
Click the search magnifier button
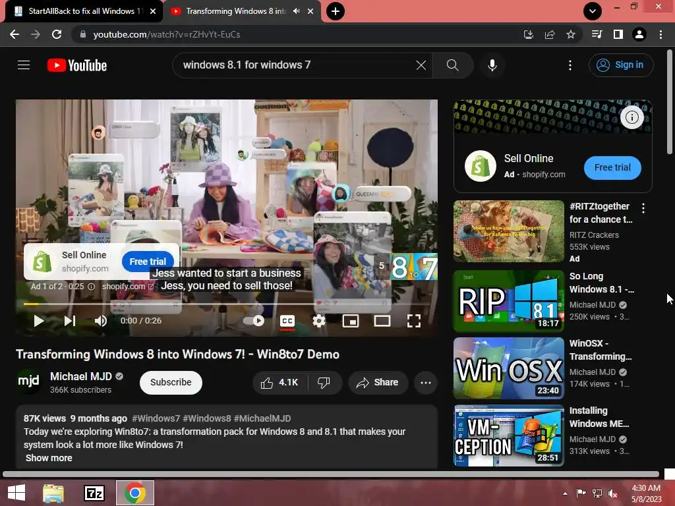click(452, 65)
